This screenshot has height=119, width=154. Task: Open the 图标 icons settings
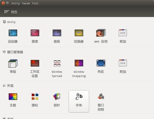click(35, 97)
